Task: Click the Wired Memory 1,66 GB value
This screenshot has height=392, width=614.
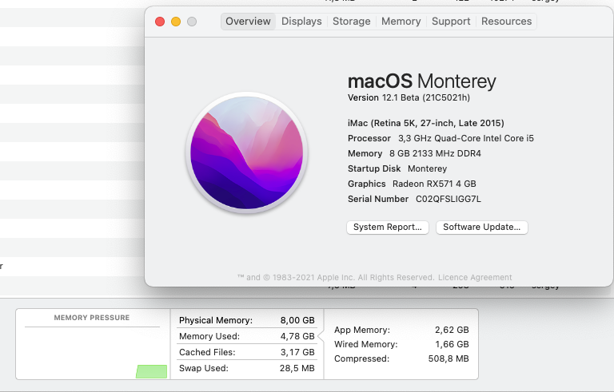Action: click(x=452, y=344)
